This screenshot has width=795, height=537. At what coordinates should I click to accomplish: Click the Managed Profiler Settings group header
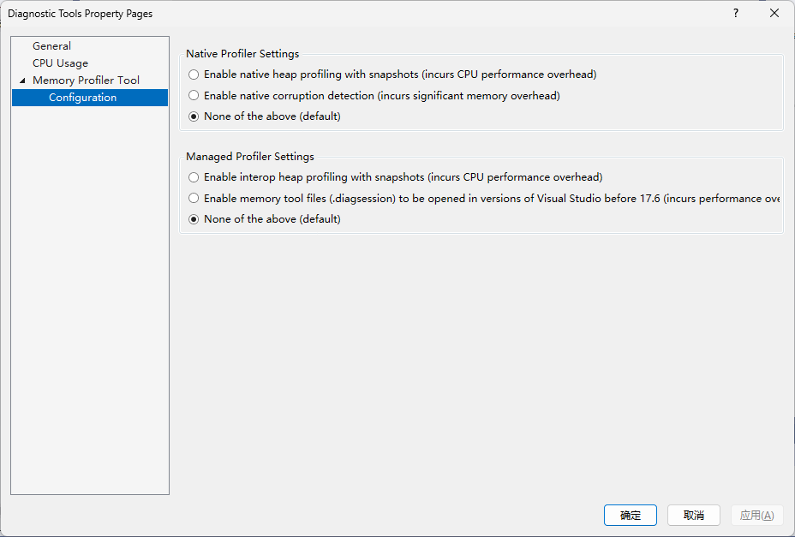coord(250,157)
